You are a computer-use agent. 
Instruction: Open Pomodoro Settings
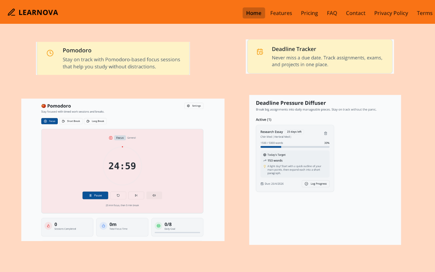(x=194, y=106)
